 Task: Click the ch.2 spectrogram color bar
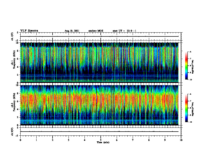tap(186, 108)
